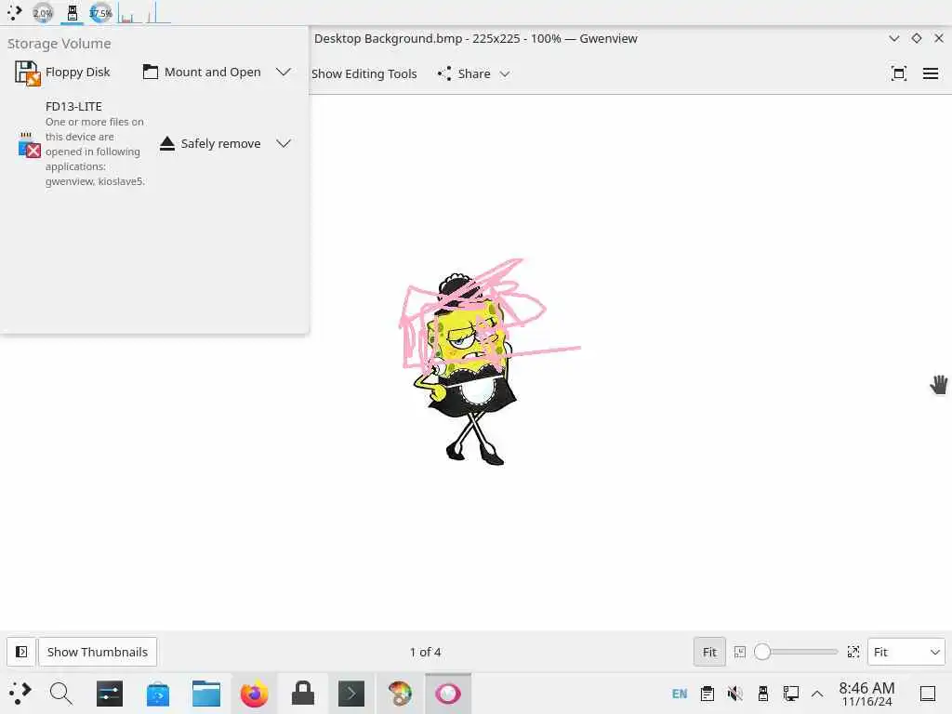Expand the Floppy Disk actions chevron

point(283,72)
